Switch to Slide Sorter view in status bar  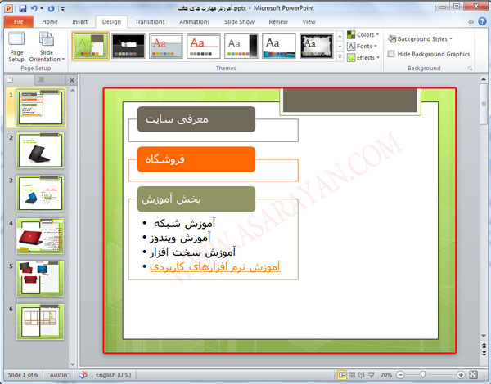tap(354, 375)
